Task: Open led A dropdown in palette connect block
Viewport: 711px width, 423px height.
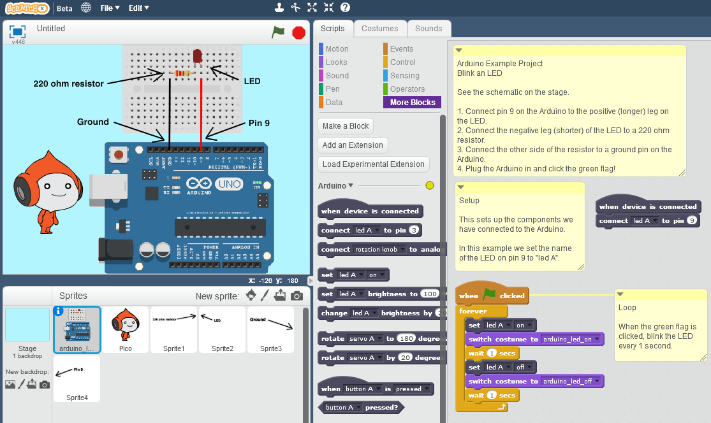Action: (x=367, y=230)
